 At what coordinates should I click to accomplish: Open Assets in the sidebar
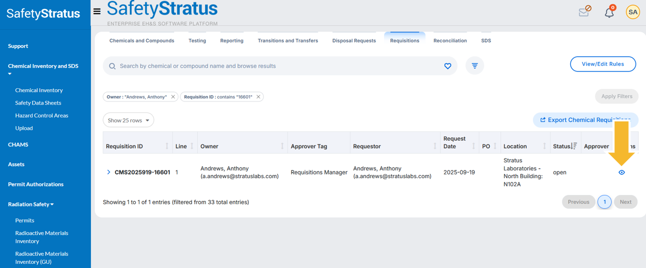click(16, 164)
